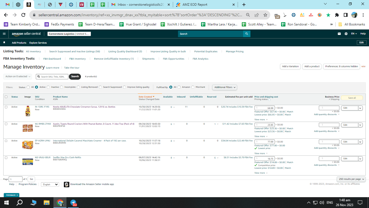Screen dimensions: 369x208
Task: Click the Save all button
Action: tap(352, 98)
